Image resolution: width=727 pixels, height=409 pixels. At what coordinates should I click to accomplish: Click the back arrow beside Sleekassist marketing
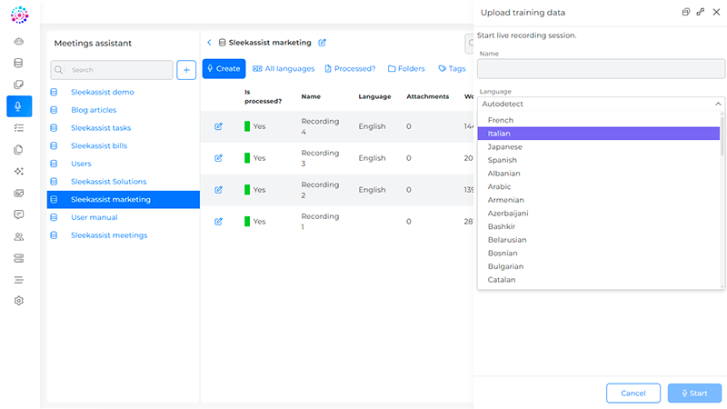[209, 43]
